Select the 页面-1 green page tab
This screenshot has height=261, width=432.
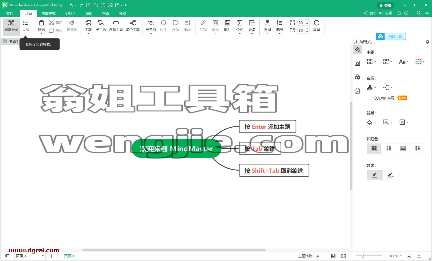pos(69,256)
